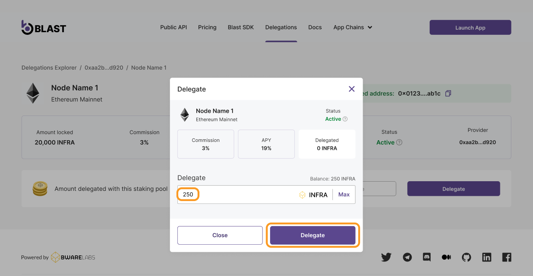Click Max to fill full balance
This screenshot has height=276, width=533.
(344, 194)
